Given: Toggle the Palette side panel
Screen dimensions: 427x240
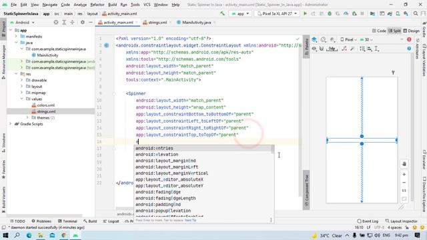Looking at the screenshot, I should pyautogui.click(x=306, y=47).
